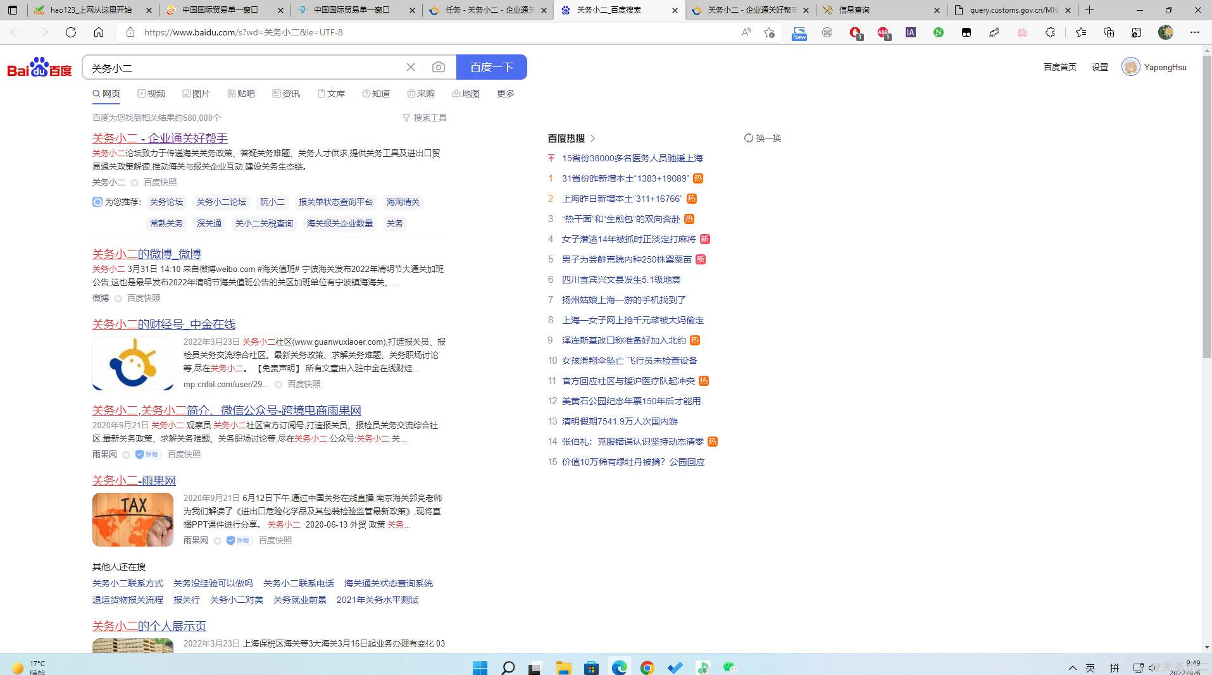
Task: Open Google Chrome from taskbar
Action: tap(647, 667)
